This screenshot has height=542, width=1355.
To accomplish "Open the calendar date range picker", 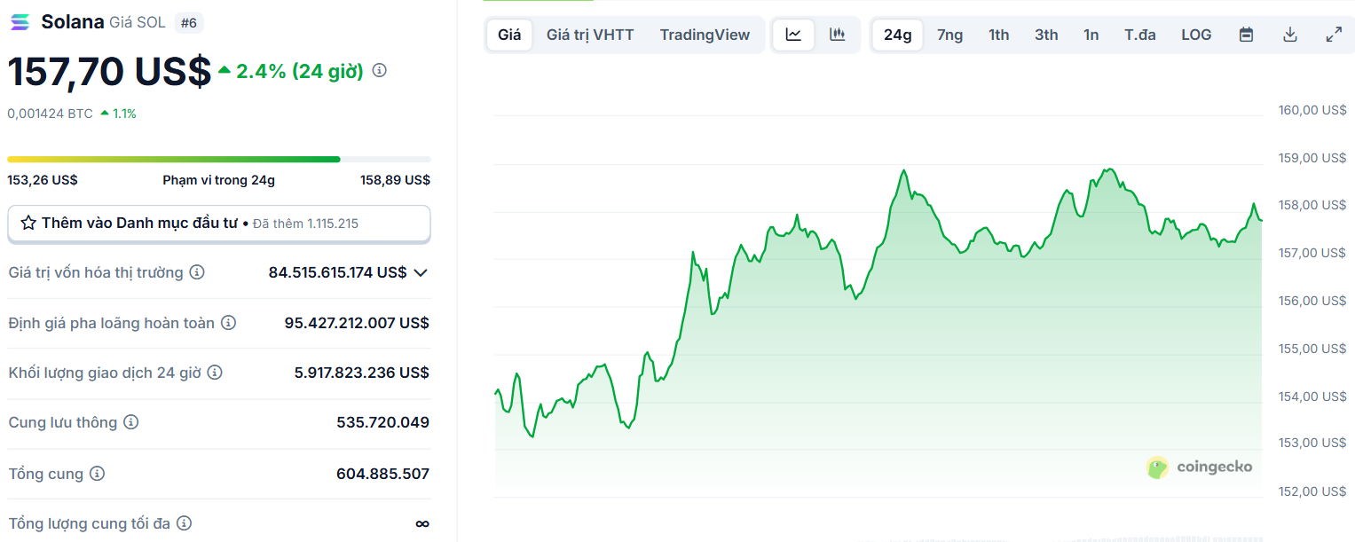I will coord(1246,35).
